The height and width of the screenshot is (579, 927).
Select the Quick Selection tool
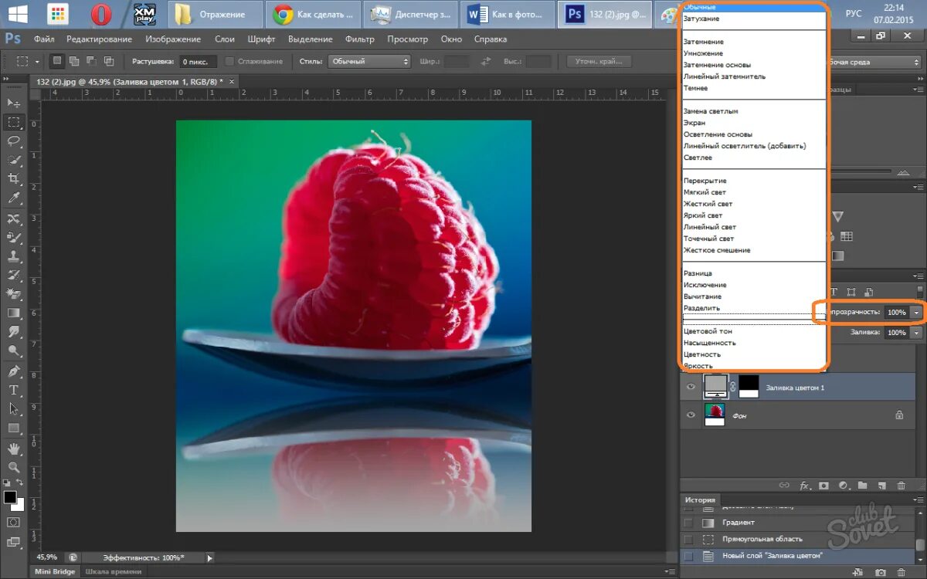coord(14,161)
